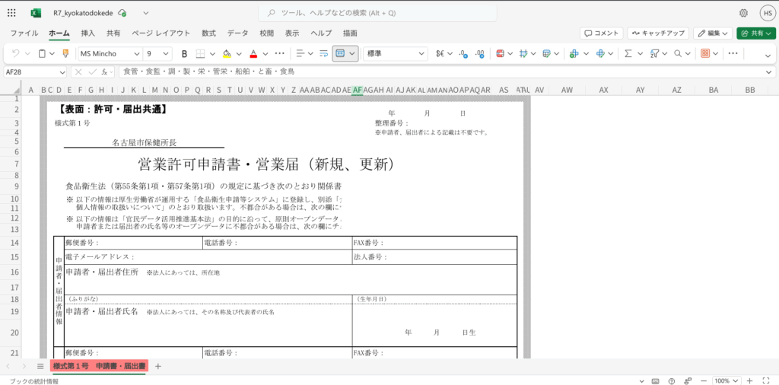Open the all sheets list icon
The width and height of the screenshot is (779, 385).
click(x=40, y=366)
